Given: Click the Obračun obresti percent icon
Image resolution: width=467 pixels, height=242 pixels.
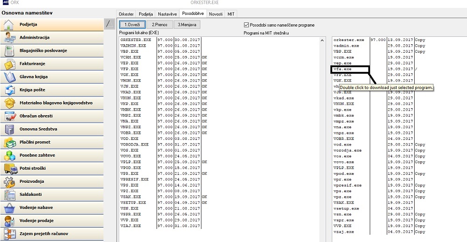Looking at the screenshot, I should point(10,116).
